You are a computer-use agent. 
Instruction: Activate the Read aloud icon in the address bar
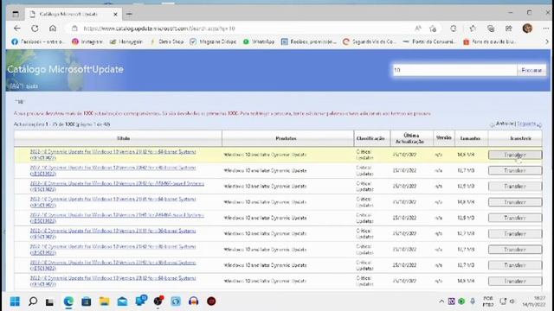(418, 29)
